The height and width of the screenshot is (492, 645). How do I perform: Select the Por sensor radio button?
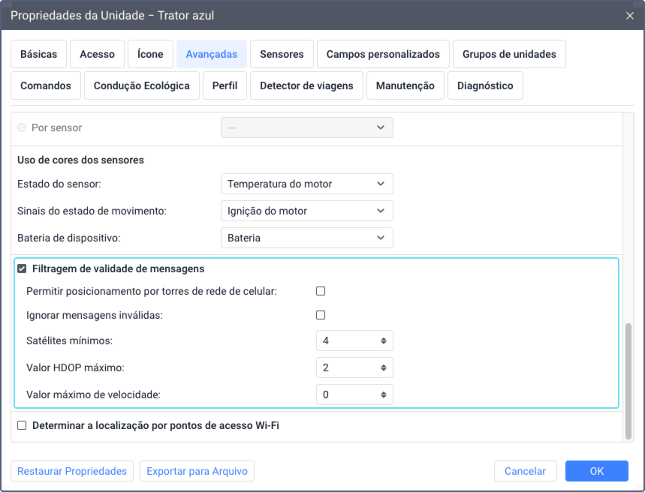[22, 127]
